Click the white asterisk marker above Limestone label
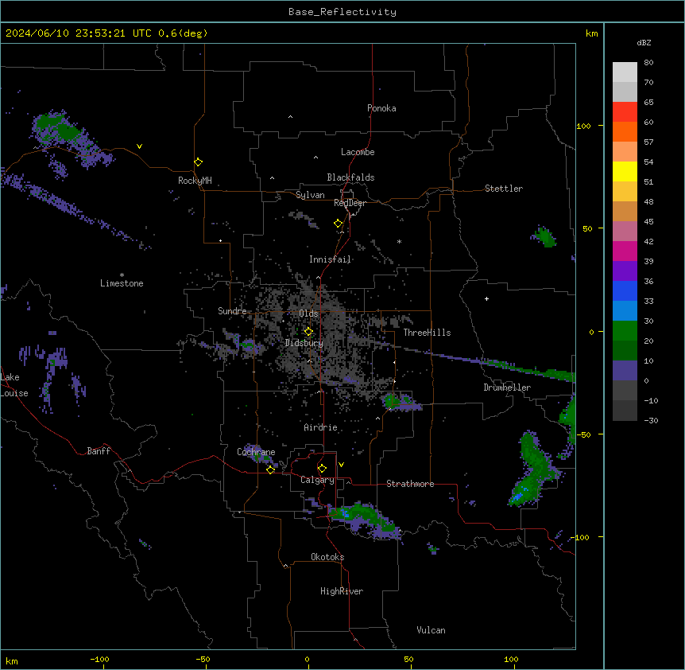The image size is (685, 670). click(x=122, y=275)
